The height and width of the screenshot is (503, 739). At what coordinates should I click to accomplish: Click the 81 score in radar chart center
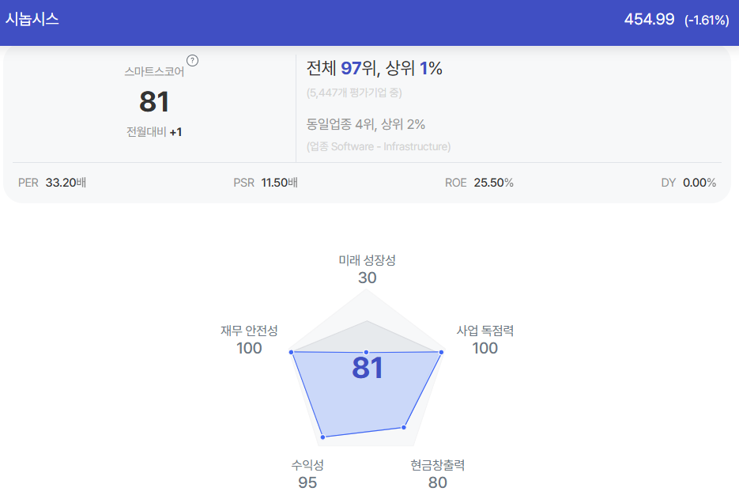click(x=368, y=369)
